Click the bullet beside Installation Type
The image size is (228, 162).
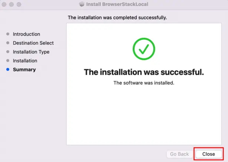(8, 52)
